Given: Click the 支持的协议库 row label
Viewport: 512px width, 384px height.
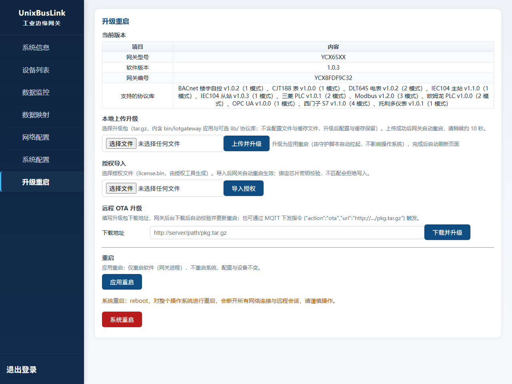Looking at the screenshot, I should [138, 96].
